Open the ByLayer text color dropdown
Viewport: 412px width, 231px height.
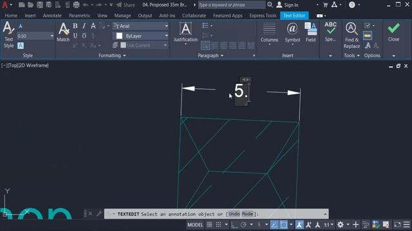point(166,36)
